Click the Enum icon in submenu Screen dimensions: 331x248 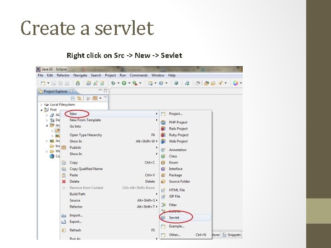pyautogui.click(x=163, y=163)
